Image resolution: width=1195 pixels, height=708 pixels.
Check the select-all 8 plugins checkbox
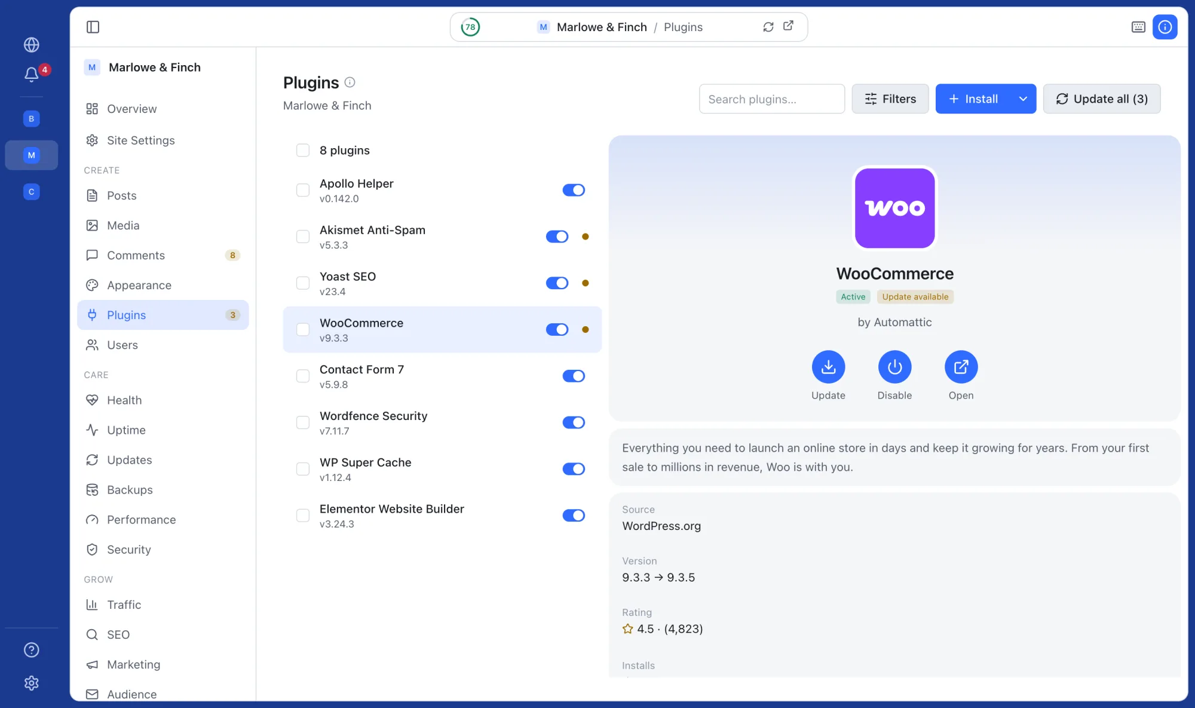303,151
